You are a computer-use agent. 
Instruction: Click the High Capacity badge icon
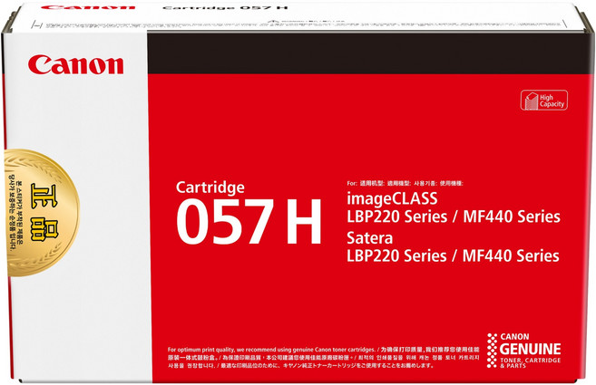[x=528, y=100]
